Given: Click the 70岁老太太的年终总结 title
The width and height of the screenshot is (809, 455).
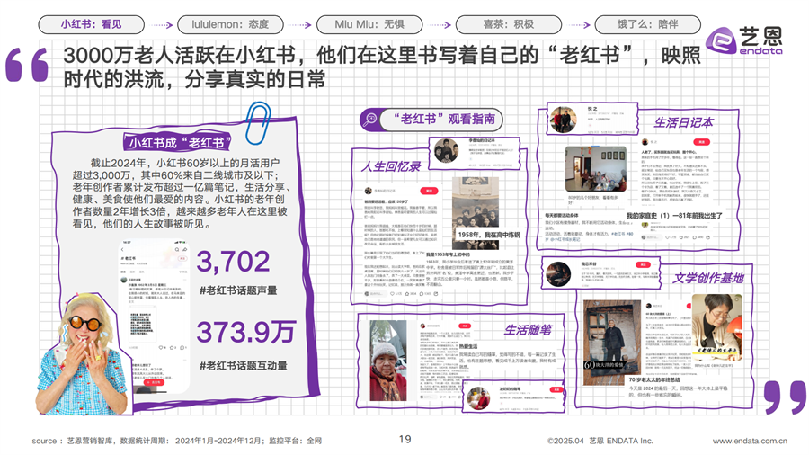Looking at the screenshot, I should [x=653, y=379].
